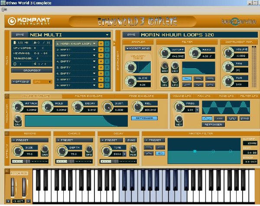This screenshot has height=206, width=260.
Task: Click Save button beside Morin Khuur Loops
Action: point(131,35)
